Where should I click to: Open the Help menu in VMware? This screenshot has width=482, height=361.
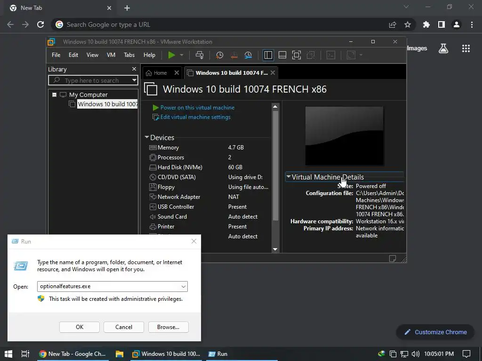pyautogui.click(x=149, y=55)
